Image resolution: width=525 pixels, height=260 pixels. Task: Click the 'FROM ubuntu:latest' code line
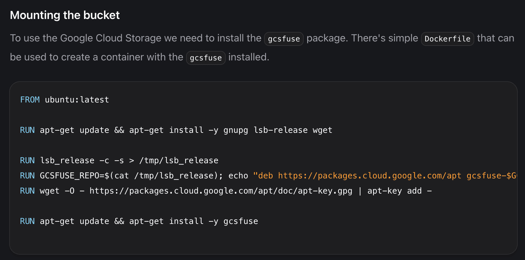coord(65,100)
